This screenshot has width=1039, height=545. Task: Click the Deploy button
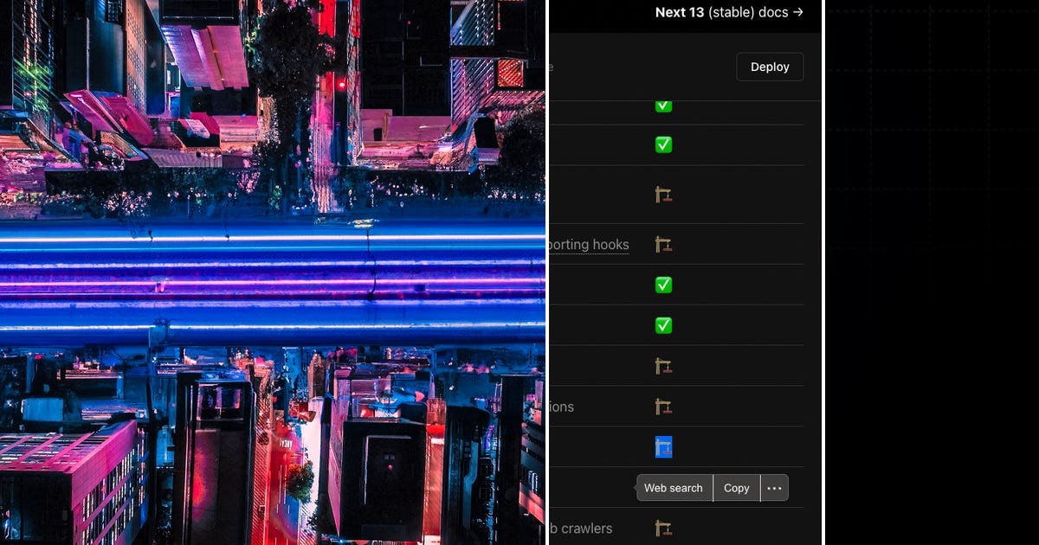[770, 67]
